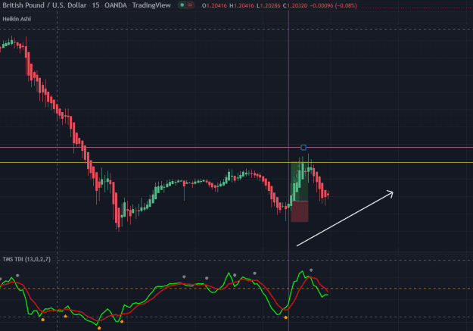
Task: Click the OANDA source label
Action: 116,5
